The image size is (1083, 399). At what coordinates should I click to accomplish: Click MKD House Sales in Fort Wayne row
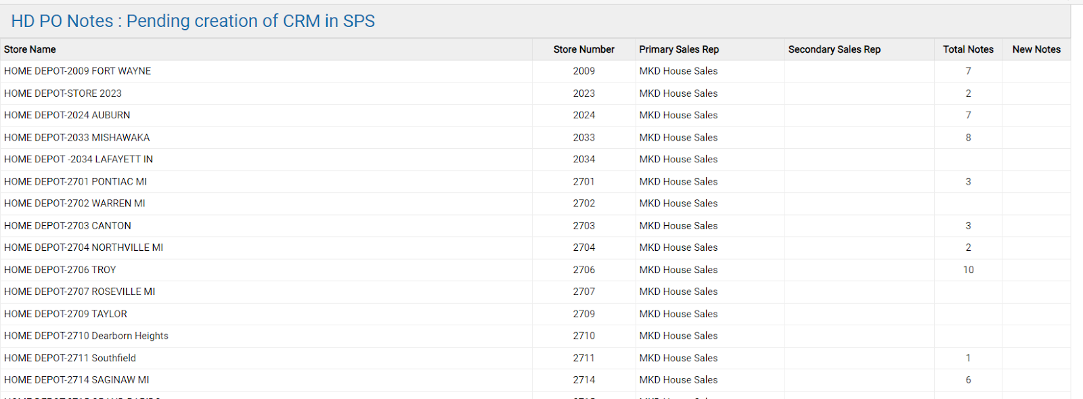[678, 71]
